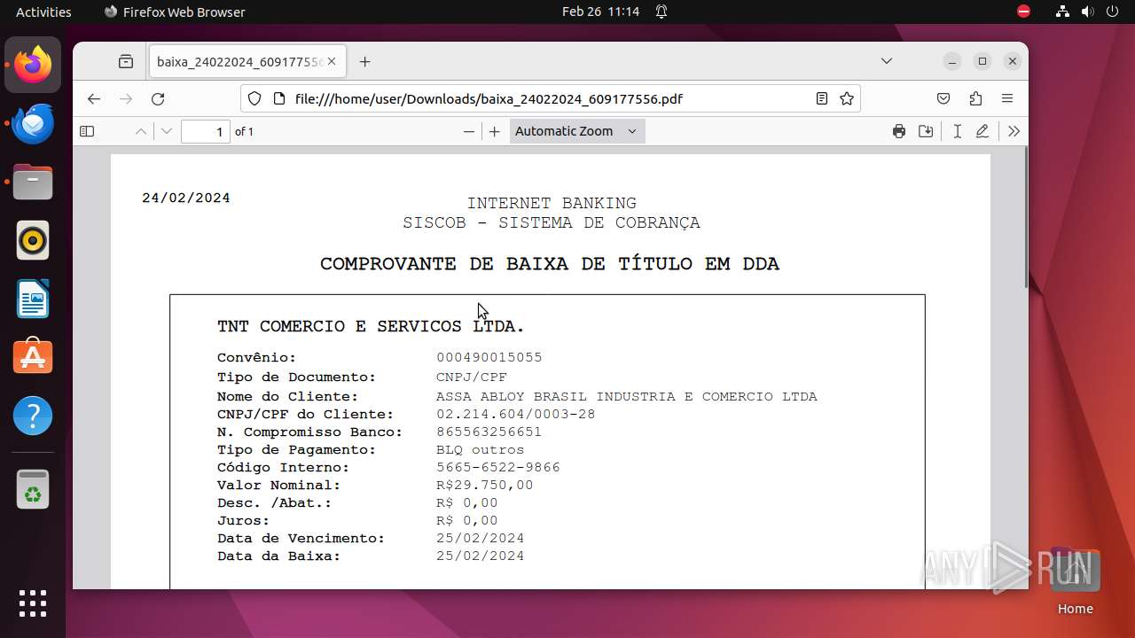1135x638 pixels.
Task: Click COMPROVANTE DE BAIXA title text
Action: 550,264
